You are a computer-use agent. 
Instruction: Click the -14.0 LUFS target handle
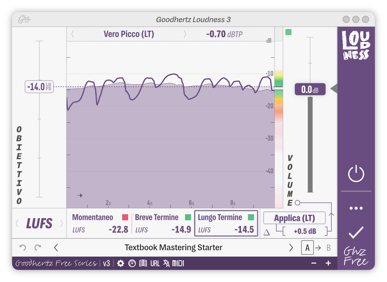click(x=39, y=87)
